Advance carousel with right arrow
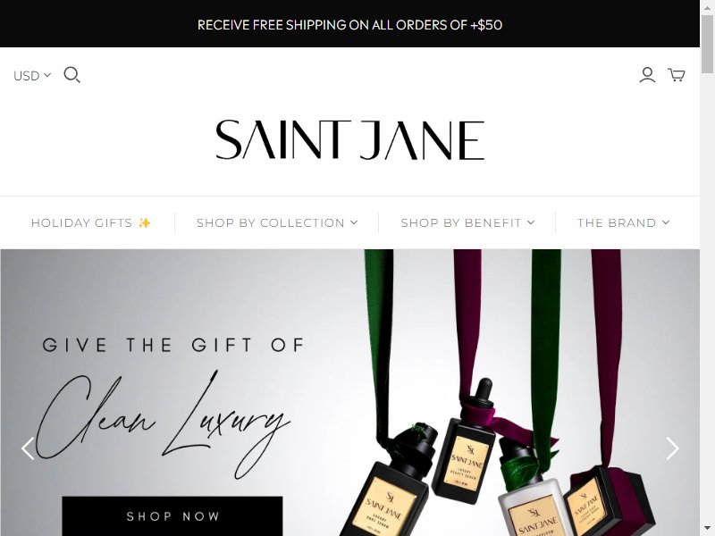 pyautogui.click(x=673, y=448)
